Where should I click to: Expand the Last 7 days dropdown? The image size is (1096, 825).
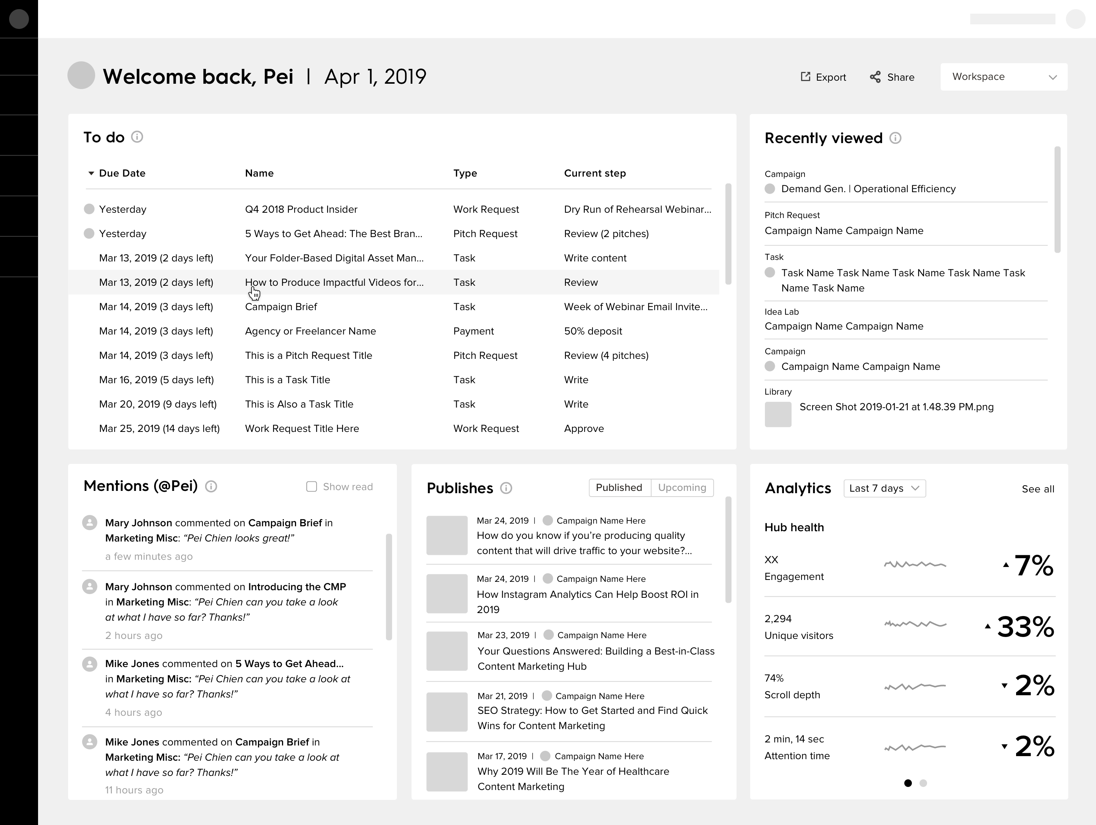pyautogui.click(x=884, y=489)
